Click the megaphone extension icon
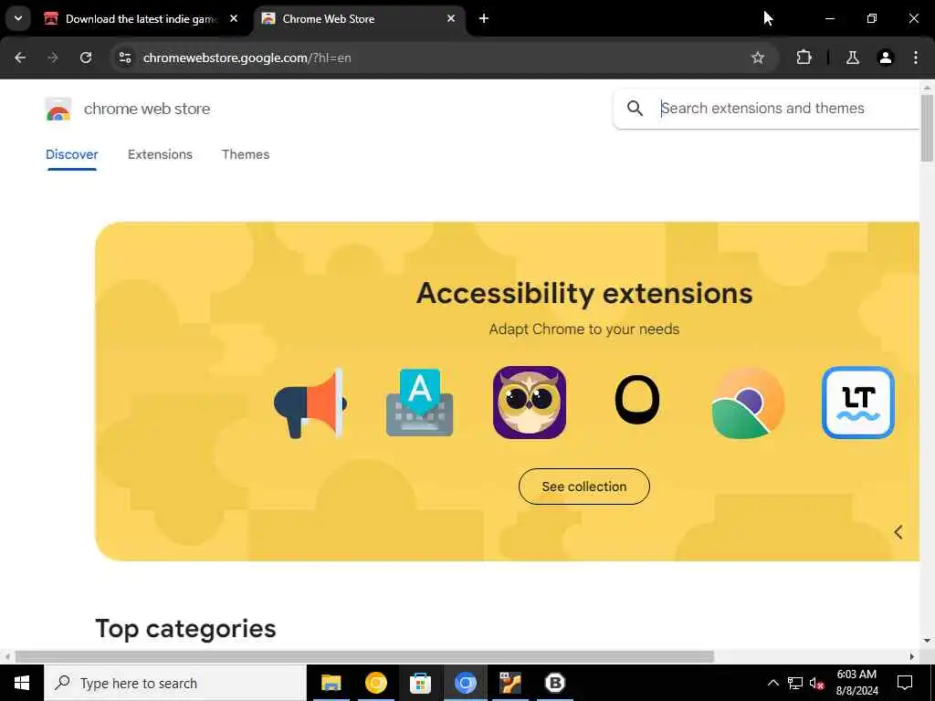 pos(310,403)
